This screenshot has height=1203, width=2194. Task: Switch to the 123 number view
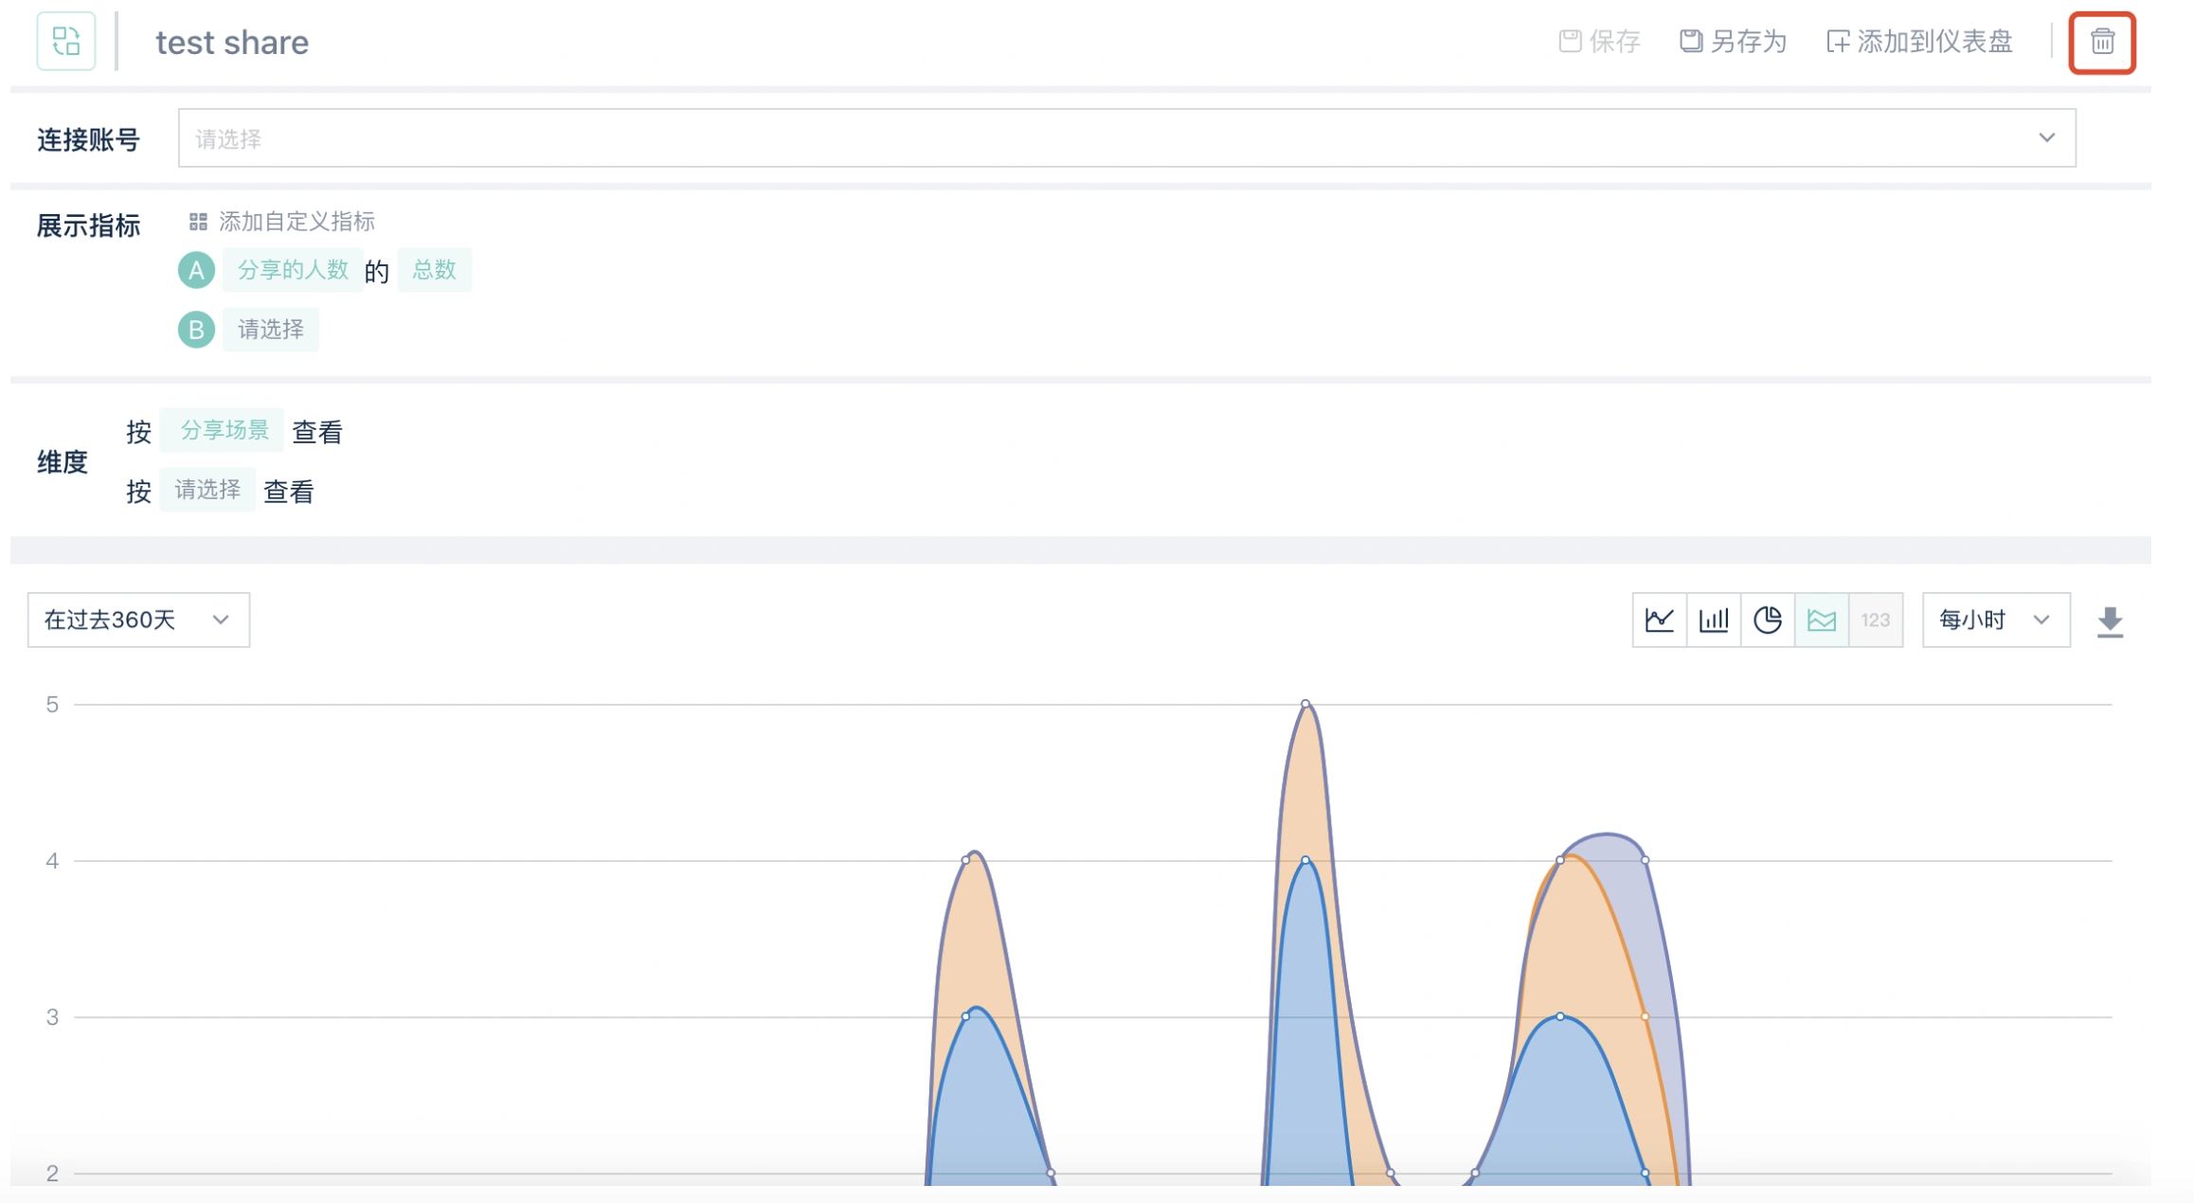pos(1876,620)
